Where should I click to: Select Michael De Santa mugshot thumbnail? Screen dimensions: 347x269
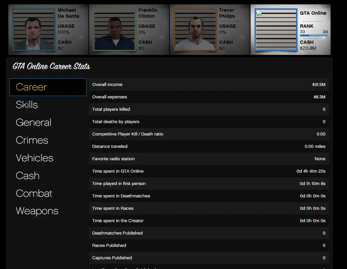[x=34, y=30]
